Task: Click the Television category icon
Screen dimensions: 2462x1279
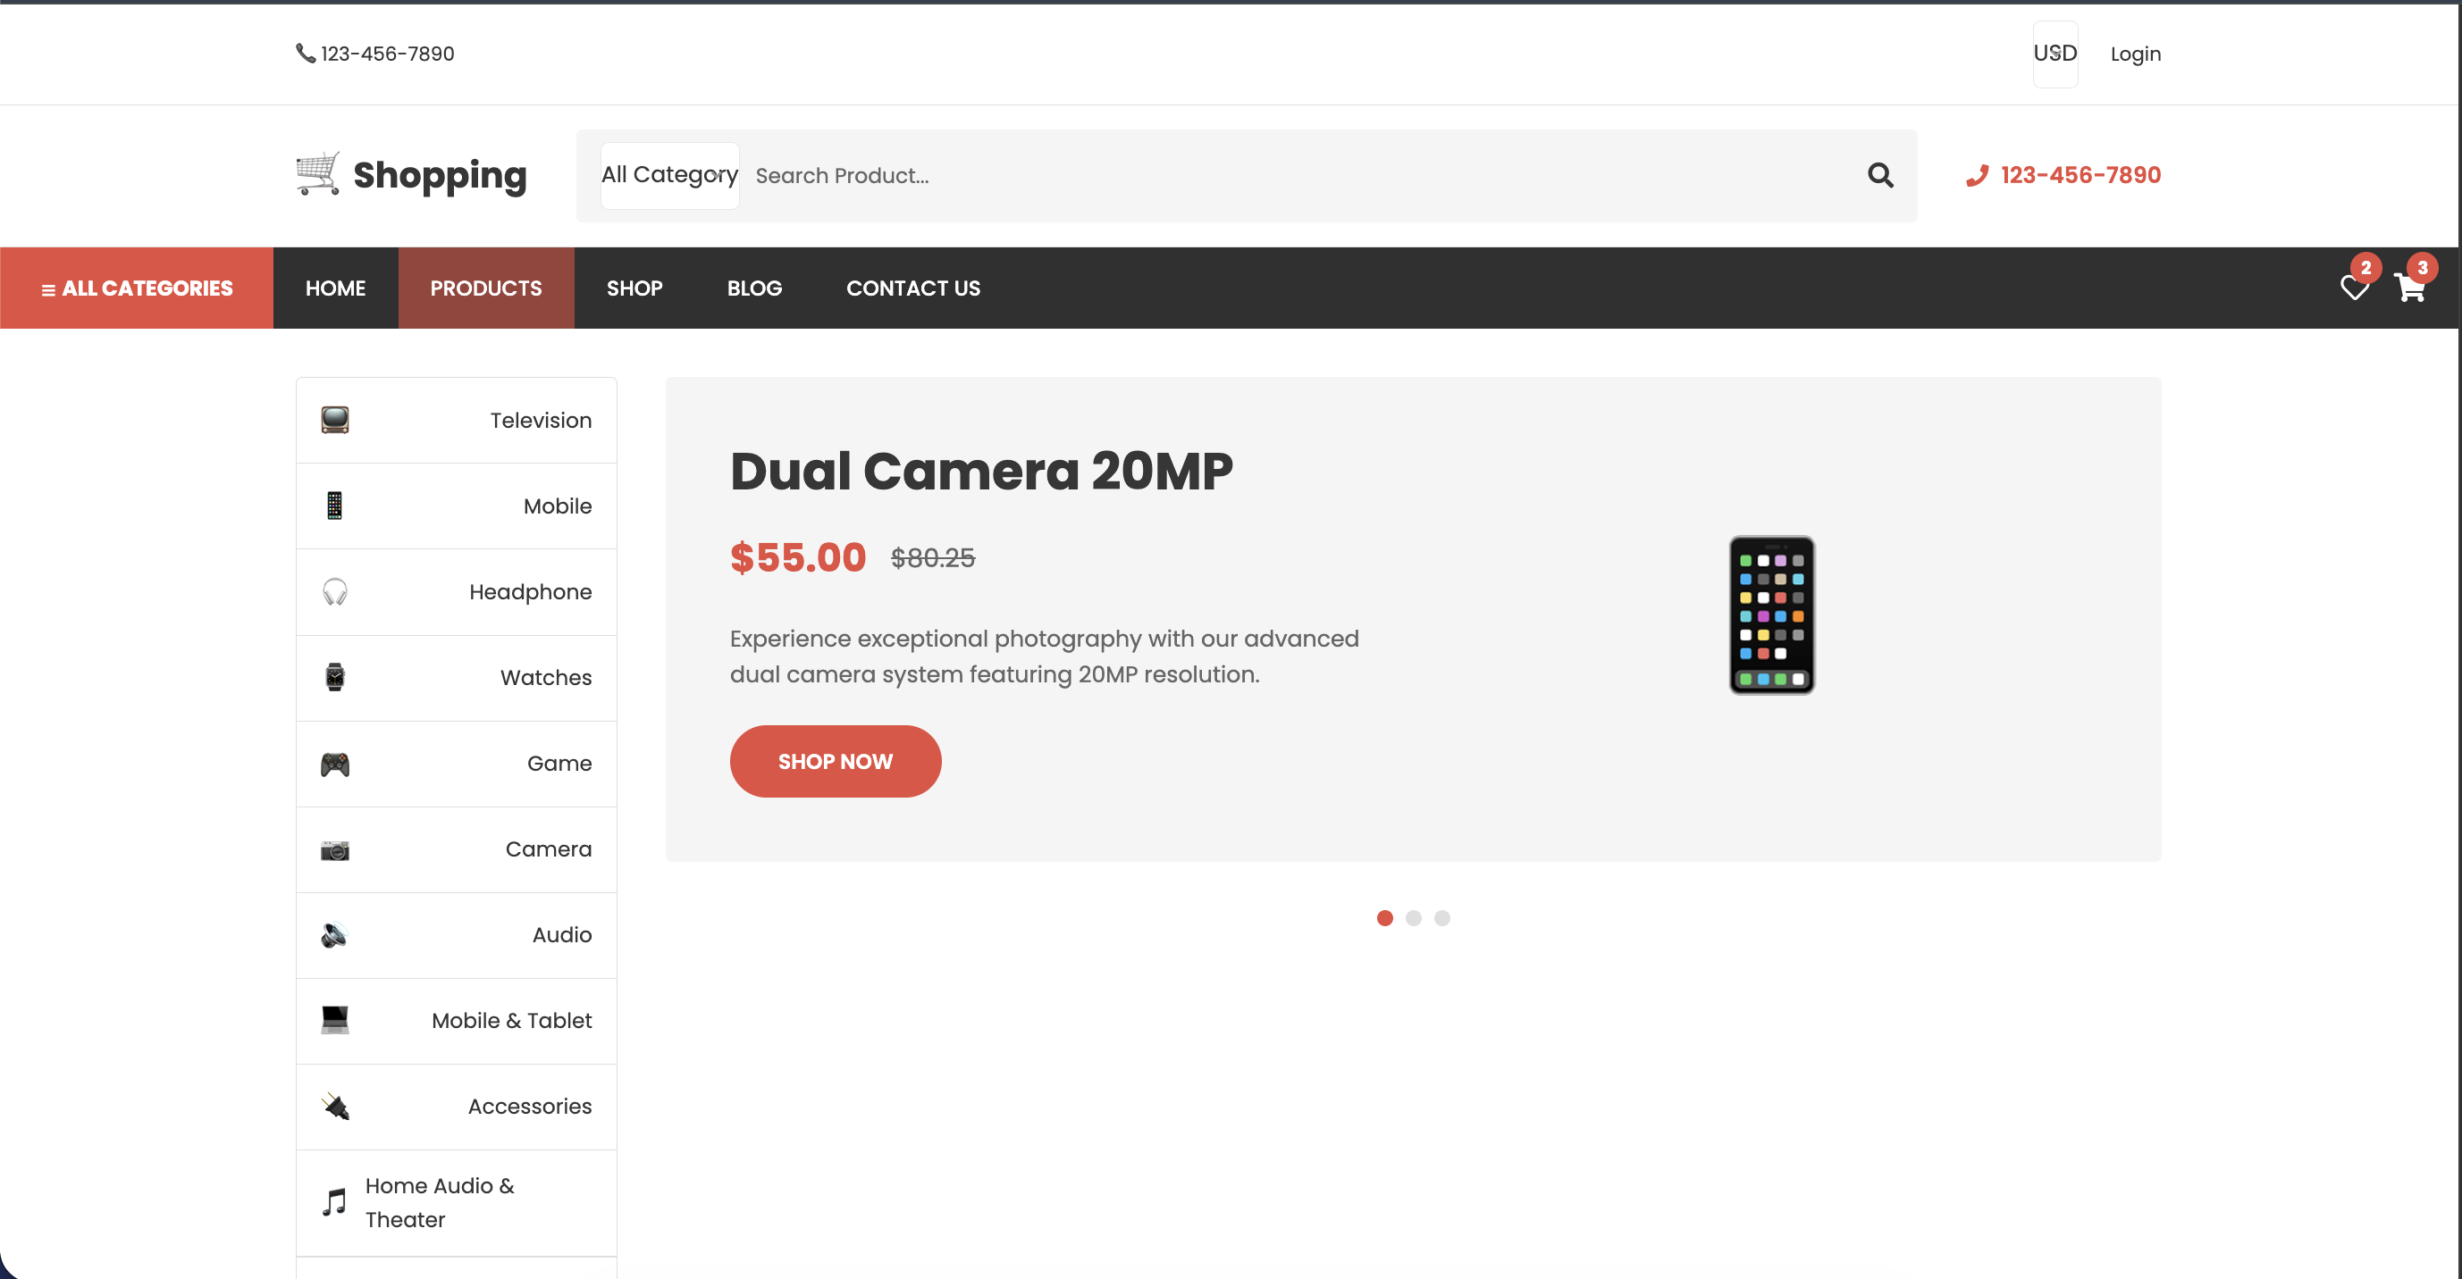Action: [334, 421]
